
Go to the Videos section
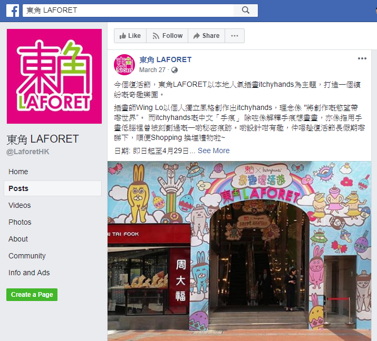20,205
